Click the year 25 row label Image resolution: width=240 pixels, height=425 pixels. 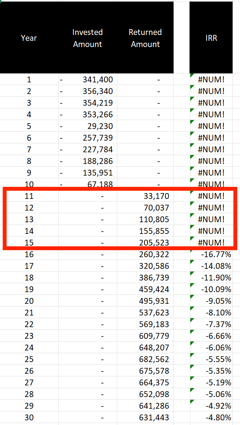click(29, 359)
